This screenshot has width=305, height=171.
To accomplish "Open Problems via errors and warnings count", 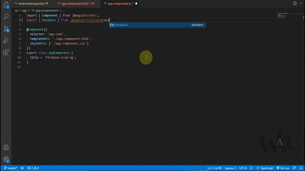I will 33,168.
